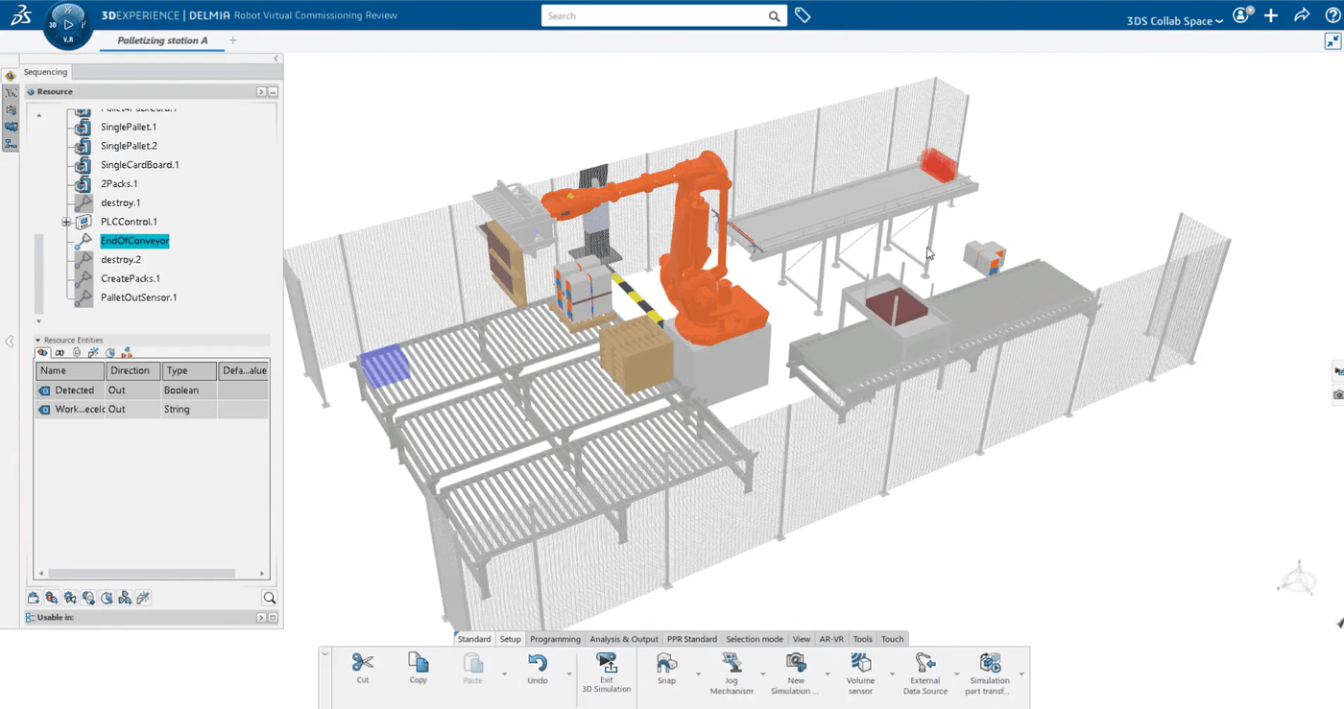
Task: Expand the PLCControl.1 tree node
Action: pos(65,222)
